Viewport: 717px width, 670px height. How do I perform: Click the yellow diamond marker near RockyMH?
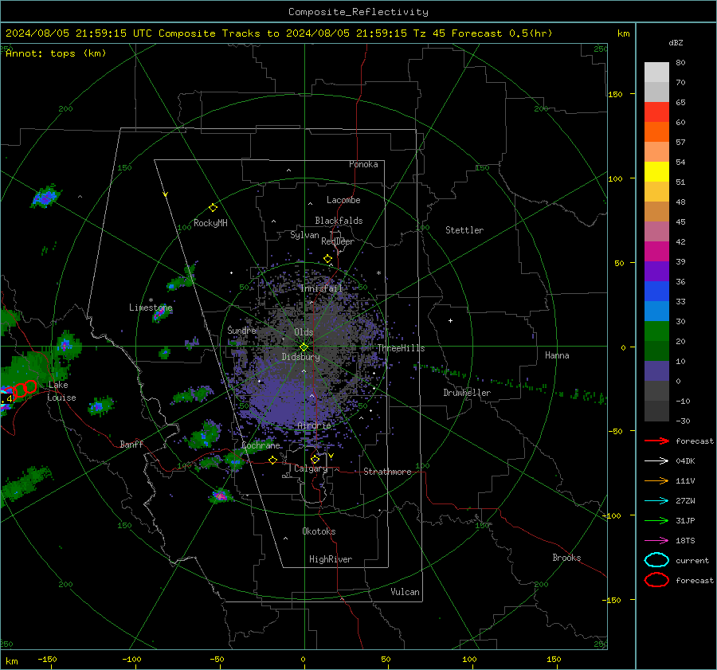coord(213,208)
